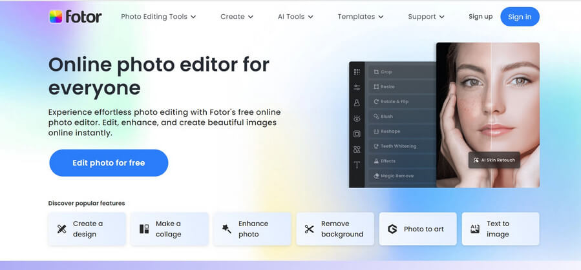Click the eye beauty icon in editor sidebar
This screenshot has width=581, height=270.
click(357, 119)
